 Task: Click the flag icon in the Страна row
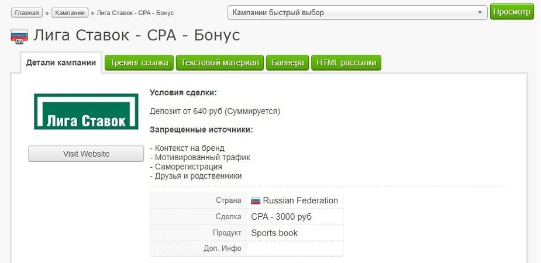tap(256, 200)
